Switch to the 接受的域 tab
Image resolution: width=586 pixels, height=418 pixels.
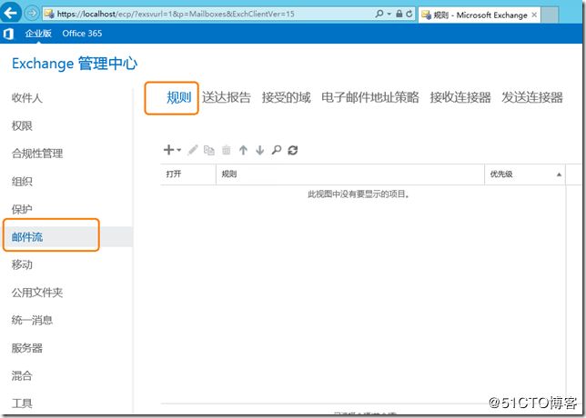287,98
